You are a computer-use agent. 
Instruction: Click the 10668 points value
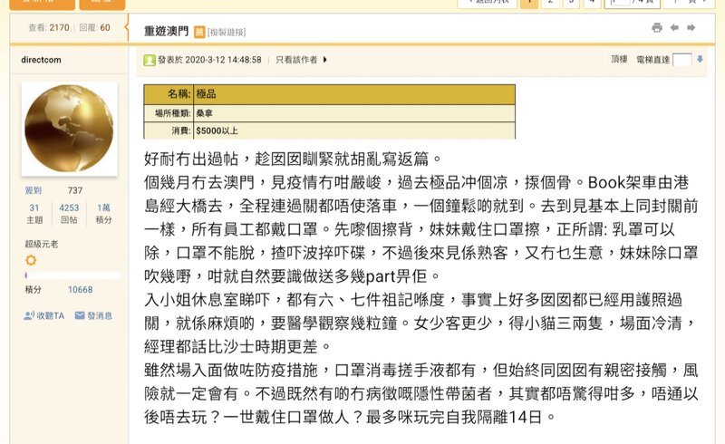[x=80, y=290]
